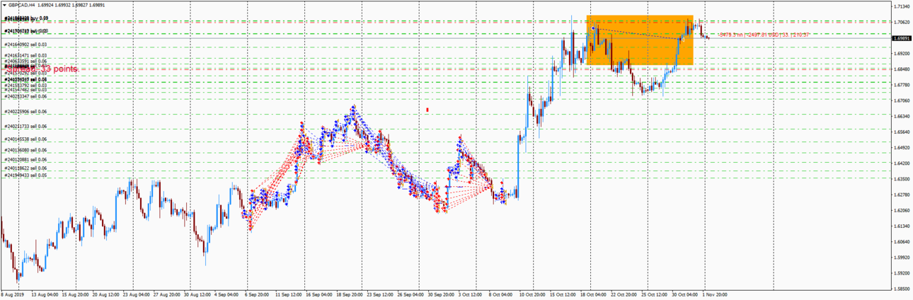913x300 pixels.
Task: Select order label #241640902 sell 0.03
Action: (x=25, y=45)
